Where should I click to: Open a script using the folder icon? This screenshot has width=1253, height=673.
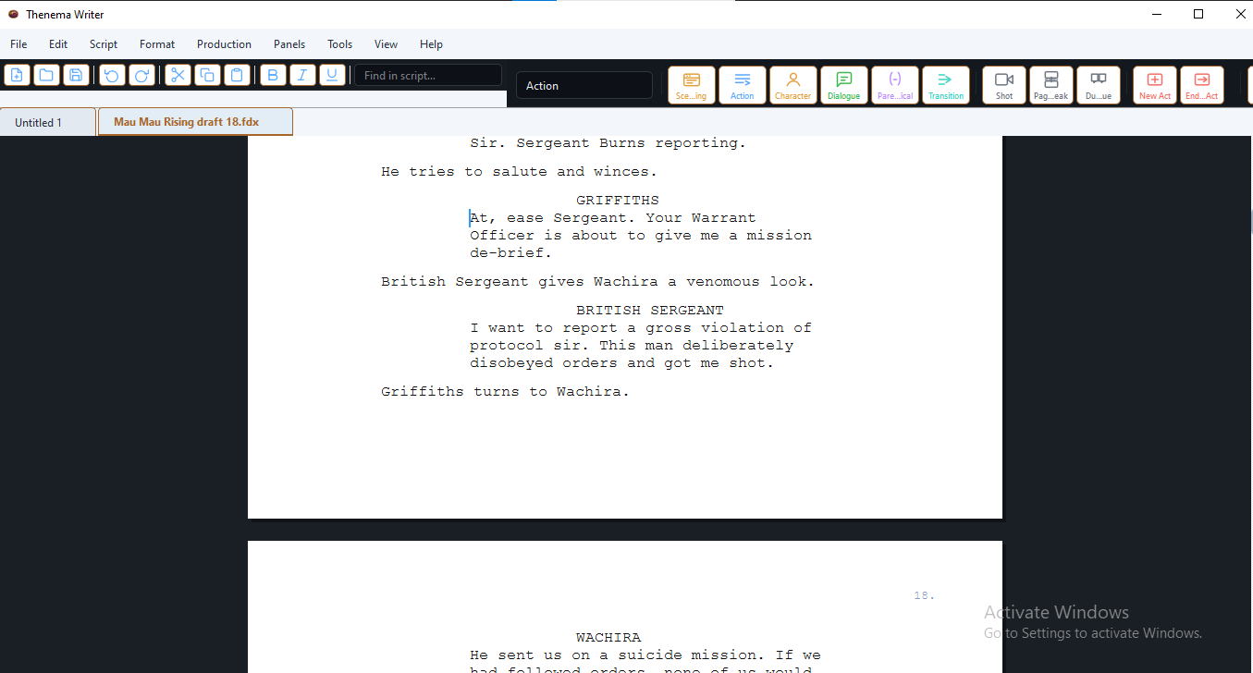46,76
